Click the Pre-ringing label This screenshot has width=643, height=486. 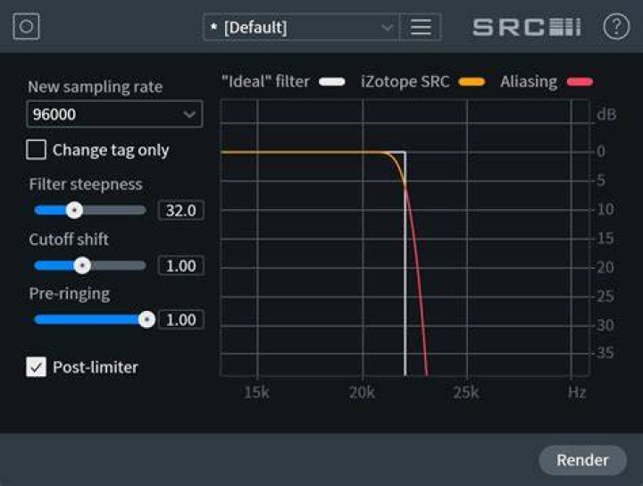tap(70, 294)
